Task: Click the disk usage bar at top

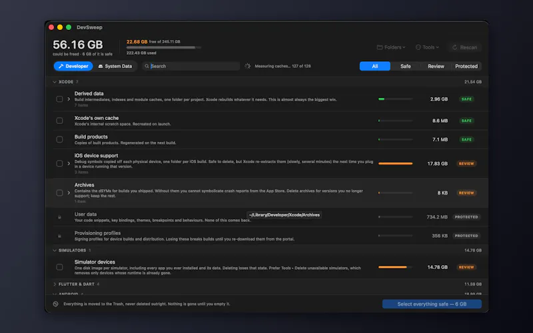Action: (164, 47)
